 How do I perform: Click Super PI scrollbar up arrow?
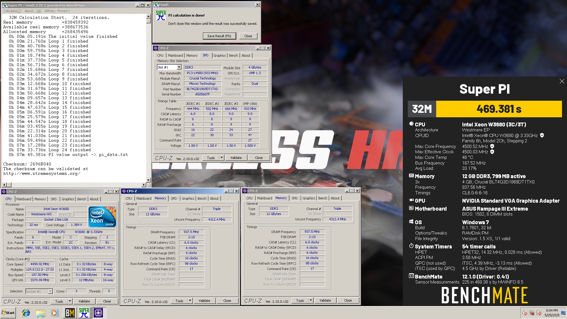tap(149, 16)
